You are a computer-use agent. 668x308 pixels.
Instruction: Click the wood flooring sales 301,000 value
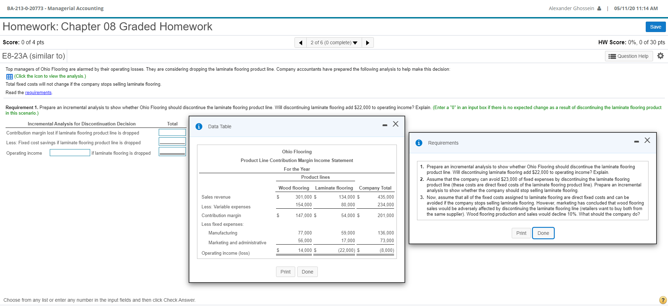304,197
